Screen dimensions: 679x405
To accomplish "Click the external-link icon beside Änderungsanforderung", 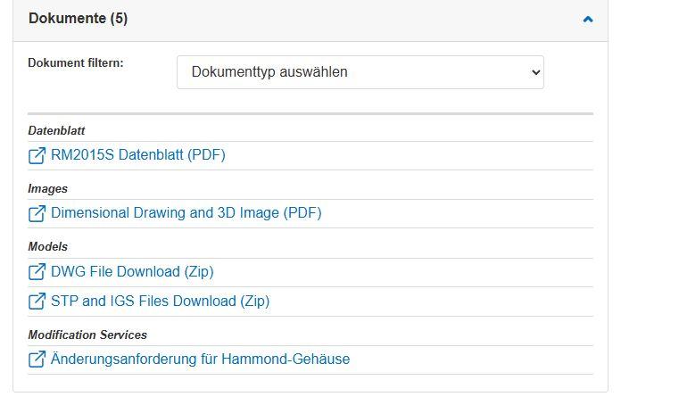I will (37, 360).
